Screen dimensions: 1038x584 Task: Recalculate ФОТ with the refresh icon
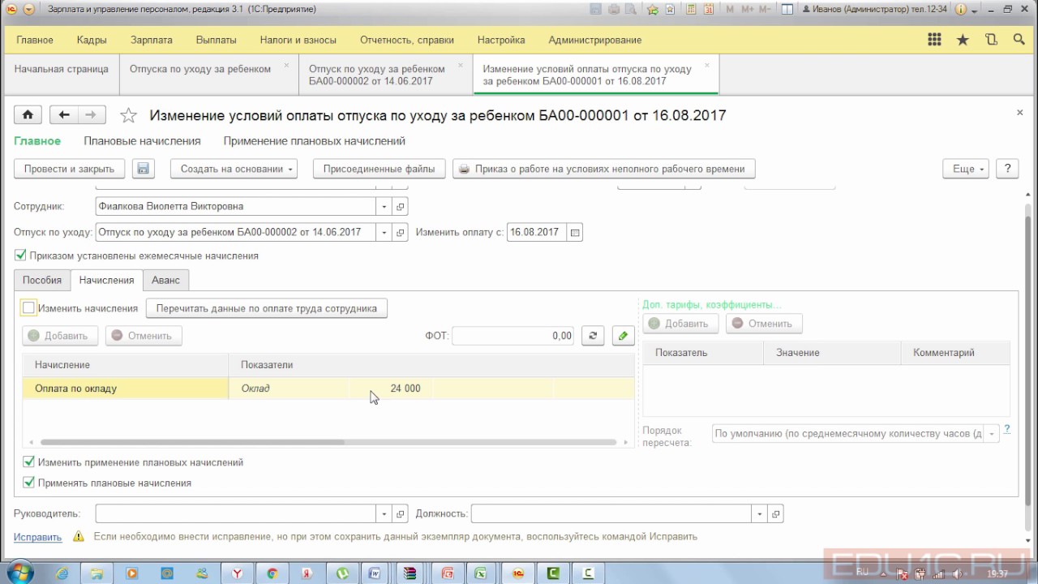[593, 336]
